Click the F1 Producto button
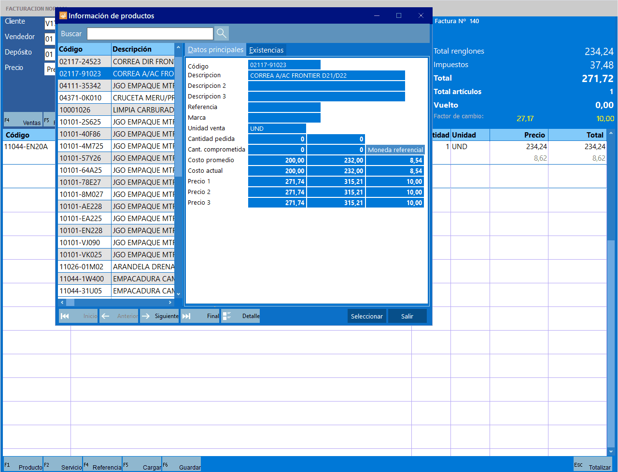 23,465
